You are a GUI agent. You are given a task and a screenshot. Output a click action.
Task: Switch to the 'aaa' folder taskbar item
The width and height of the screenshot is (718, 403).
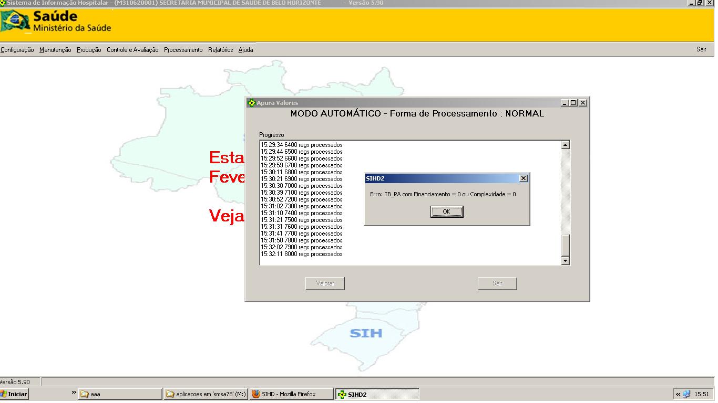coord(120,394)
